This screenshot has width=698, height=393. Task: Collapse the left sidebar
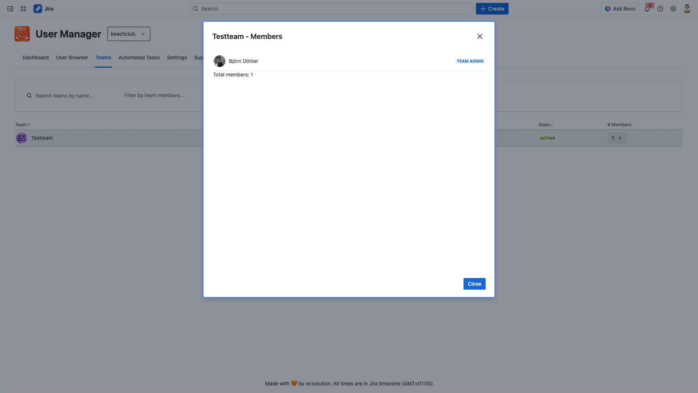click(x=10, y=8)
